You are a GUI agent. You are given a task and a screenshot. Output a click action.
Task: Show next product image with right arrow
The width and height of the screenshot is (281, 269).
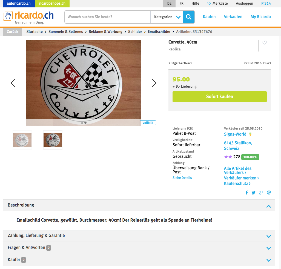coord(154,83)
